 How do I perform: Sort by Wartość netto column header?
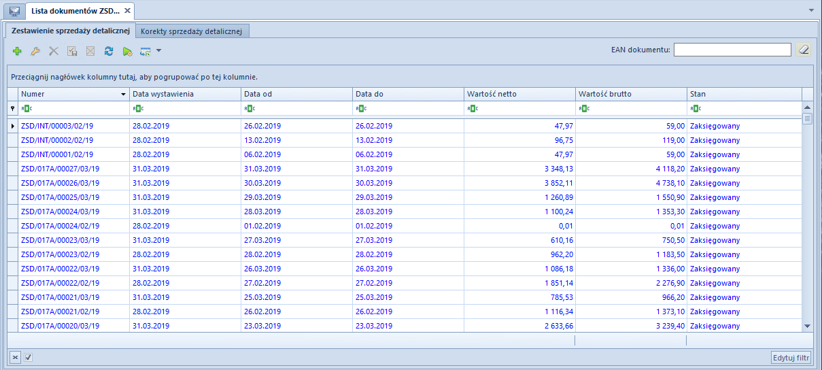coord(519,94)
